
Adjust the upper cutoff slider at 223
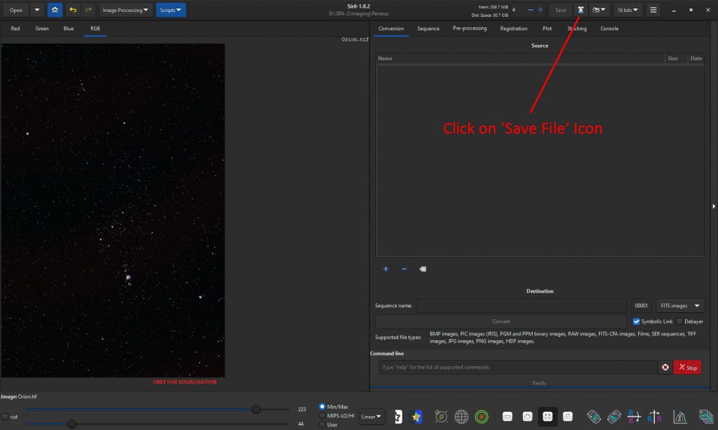256,410
